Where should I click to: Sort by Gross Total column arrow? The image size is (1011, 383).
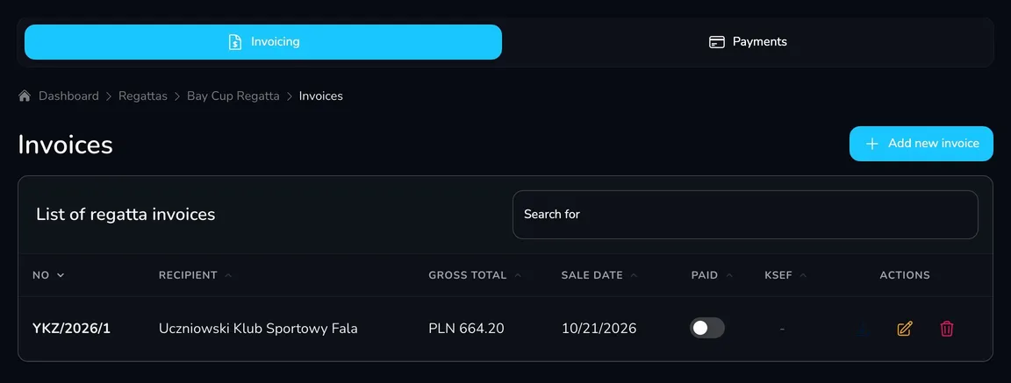coord(518,275)
